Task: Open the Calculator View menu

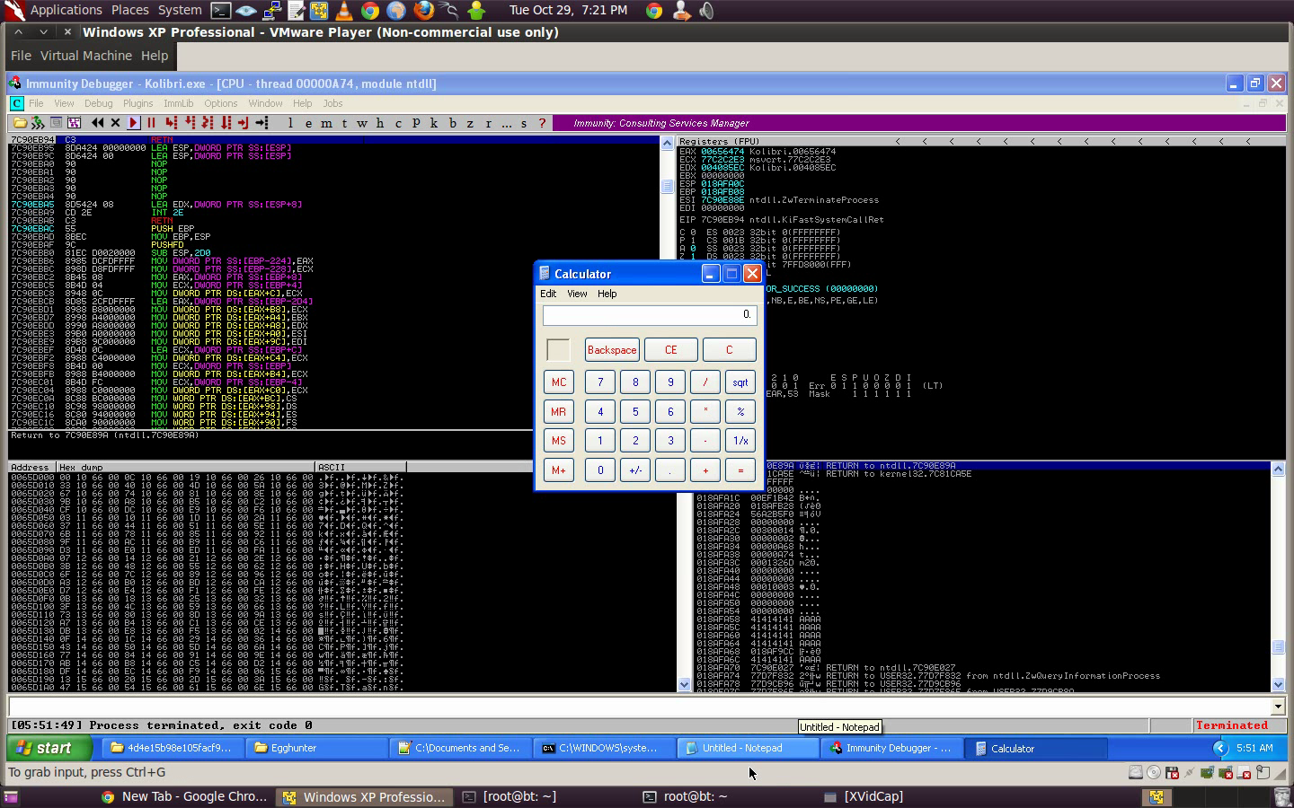Action: pyautogui.click(x=577, y=294)
